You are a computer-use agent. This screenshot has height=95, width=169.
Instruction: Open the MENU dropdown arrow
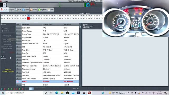10,1
